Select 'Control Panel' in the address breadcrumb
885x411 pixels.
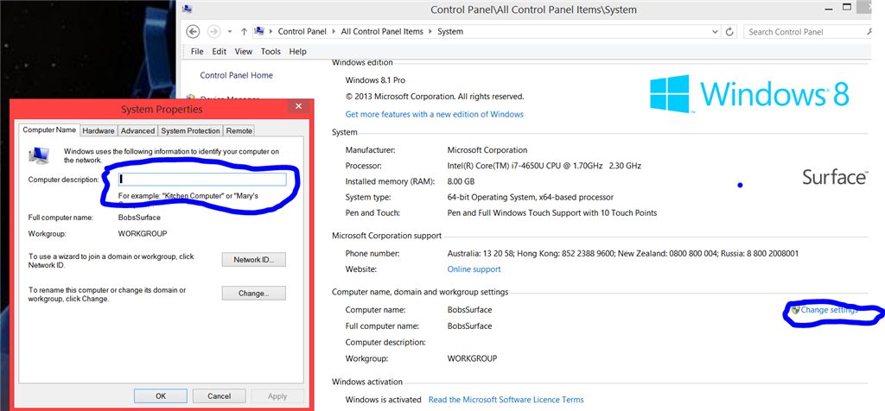(301, 32)
